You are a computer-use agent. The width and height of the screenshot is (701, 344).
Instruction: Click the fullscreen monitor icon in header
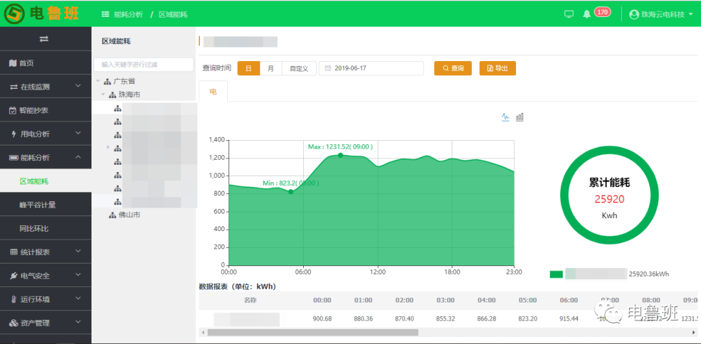[569, 14]
